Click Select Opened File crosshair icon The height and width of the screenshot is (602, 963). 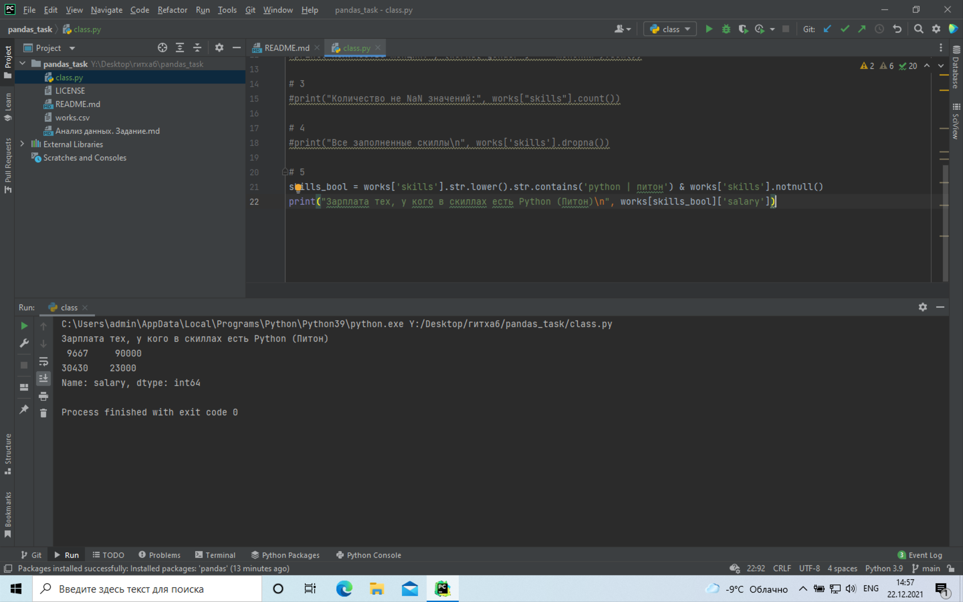point(162,48)
